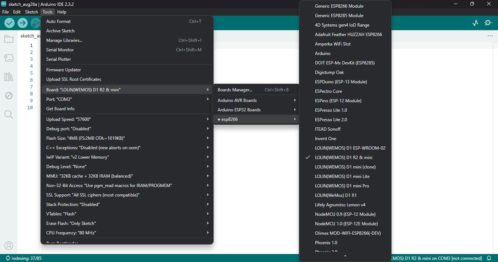
Task: Open the Edit menu
Action: pyautogui.click(x=17, y=12)
